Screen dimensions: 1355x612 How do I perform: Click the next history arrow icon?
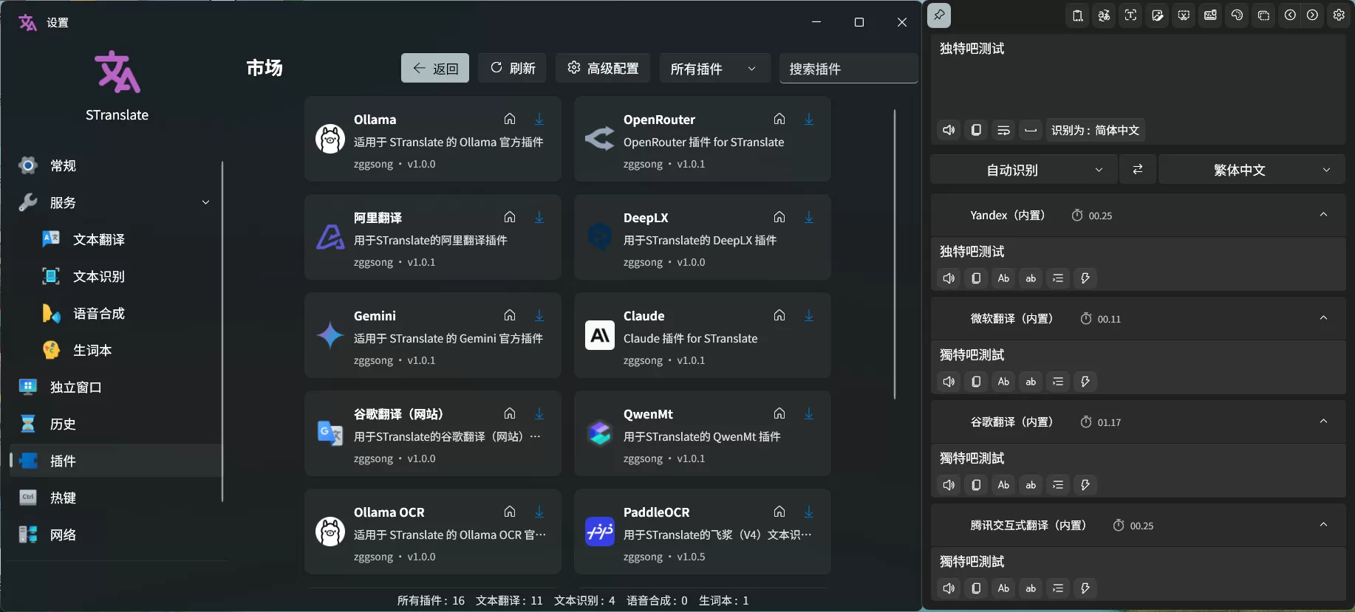[1312, 15]
